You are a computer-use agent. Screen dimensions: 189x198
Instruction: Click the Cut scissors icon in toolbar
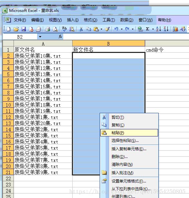click(x=81, y=29)
